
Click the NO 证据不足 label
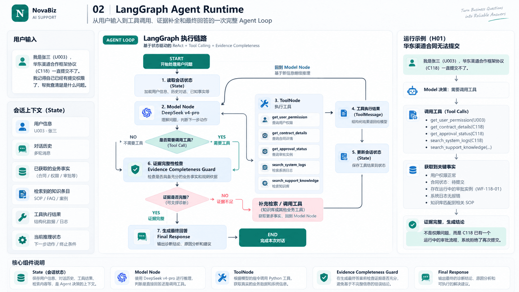tap(225, 199)
